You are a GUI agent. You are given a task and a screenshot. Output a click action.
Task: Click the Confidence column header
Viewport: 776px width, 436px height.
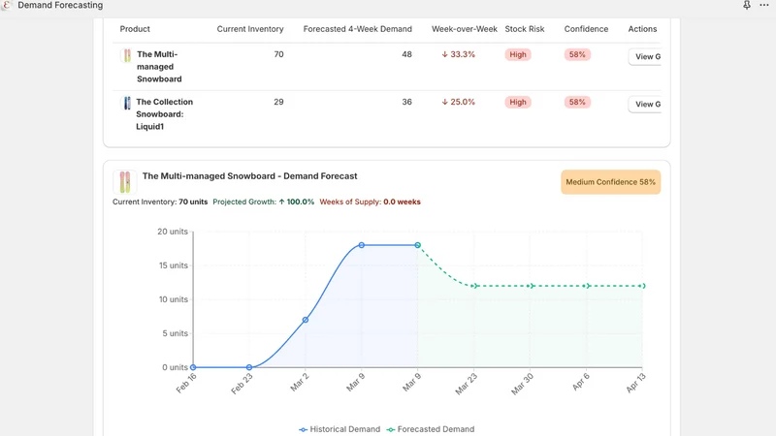point(586,29)
